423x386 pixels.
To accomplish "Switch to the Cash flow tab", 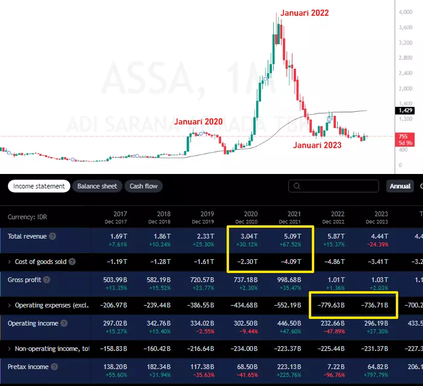I will [143, 186].
